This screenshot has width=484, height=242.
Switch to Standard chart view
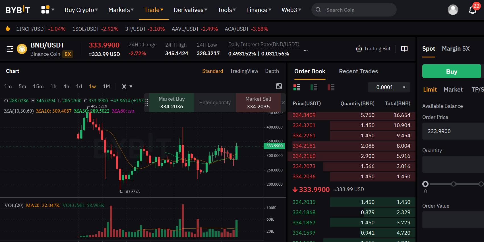coord(213,71)
